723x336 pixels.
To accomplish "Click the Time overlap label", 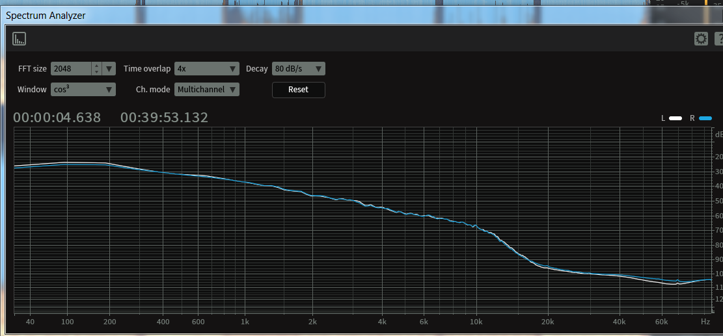I will (x=147, y=69).
